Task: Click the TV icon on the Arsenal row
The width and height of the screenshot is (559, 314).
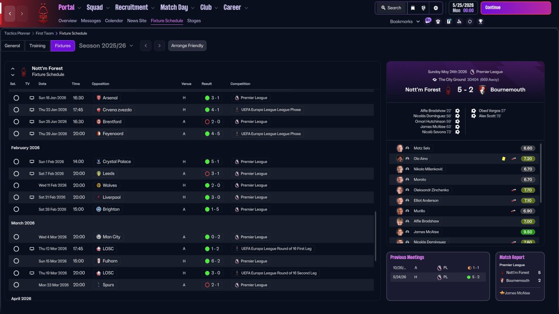Action: pyautogui.click(x=31, y=98)
